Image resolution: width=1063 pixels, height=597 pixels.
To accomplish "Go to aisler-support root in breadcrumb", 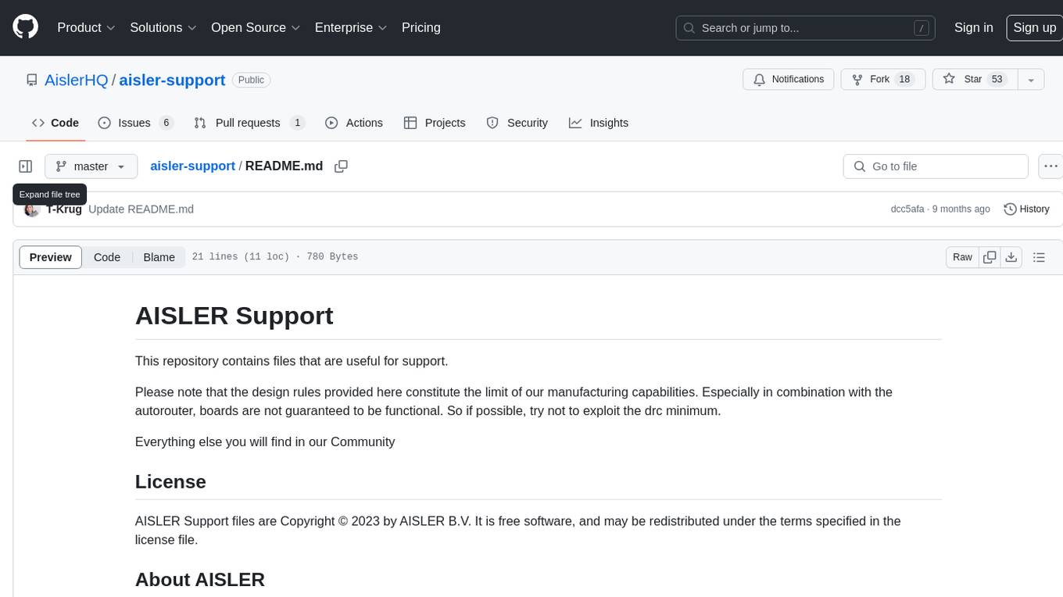I will click(192, 166).
